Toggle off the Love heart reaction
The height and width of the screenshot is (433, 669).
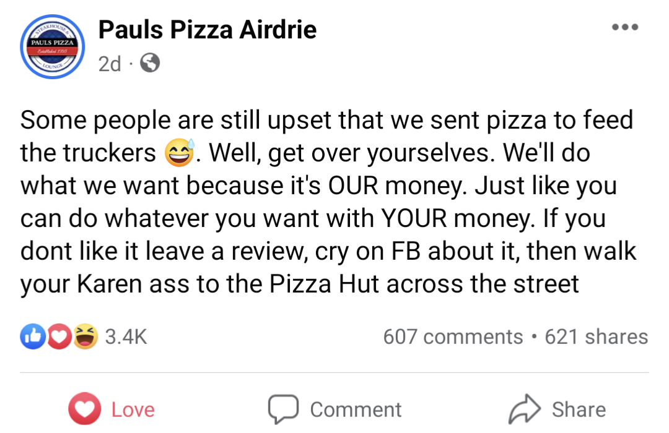click(x=84, y=409)
